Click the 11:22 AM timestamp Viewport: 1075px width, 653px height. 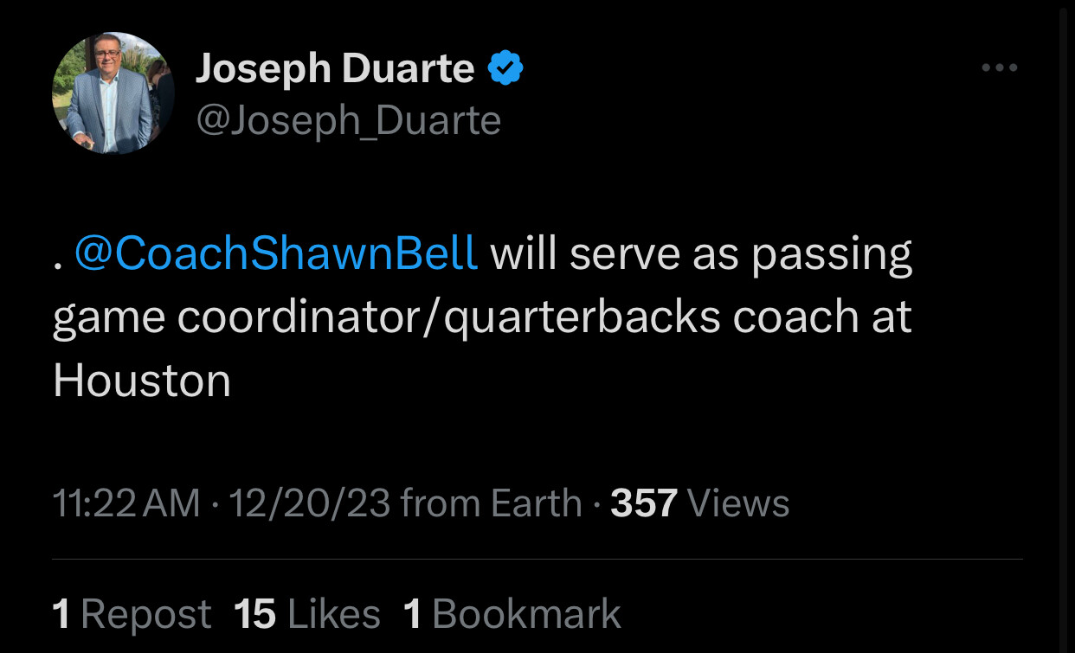(x=126, y=503)
